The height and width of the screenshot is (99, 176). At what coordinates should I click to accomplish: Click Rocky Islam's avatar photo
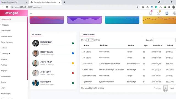click(x=36, y=53)
